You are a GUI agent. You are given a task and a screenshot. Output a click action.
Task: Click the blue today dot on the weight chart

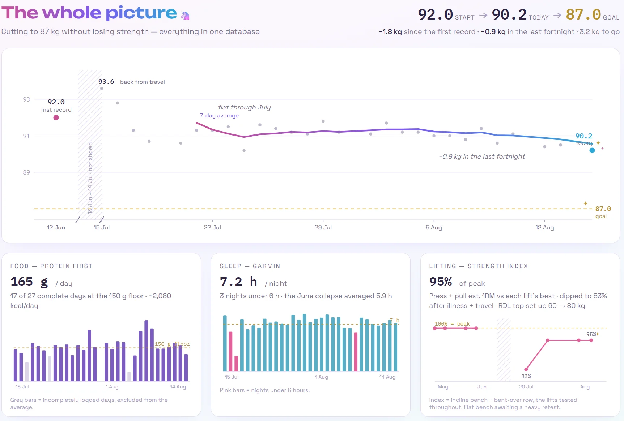tap(592, 150)
